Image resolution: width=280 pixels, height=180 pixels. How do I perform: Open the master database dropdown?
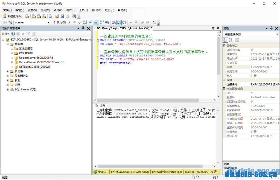pyautogui.click(x=48, y=22)
